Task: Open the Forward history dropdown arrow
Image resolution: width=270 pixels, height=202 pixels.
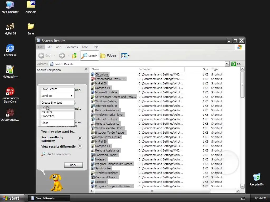Action: (68, 55)
